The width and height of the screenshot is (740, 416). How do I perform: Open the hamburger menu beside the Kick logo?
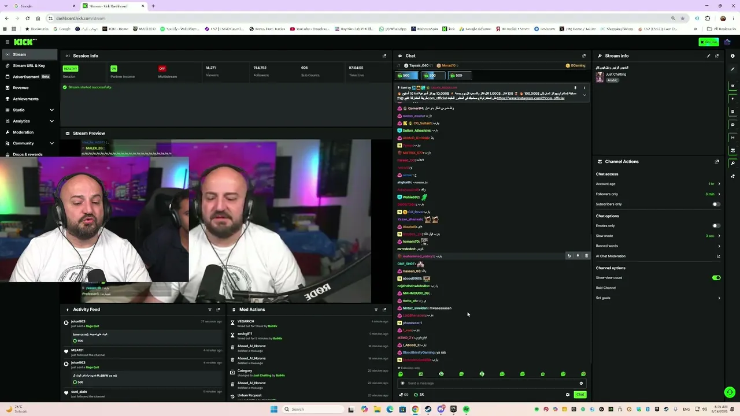pyautogui.click(x=7, y=42)
